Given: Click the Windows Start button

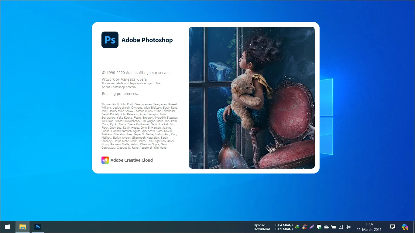Looking at the screenshot, I should point(7,227).
